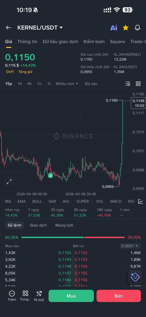
Task: Open Square tab
Action: pos(118,42)
